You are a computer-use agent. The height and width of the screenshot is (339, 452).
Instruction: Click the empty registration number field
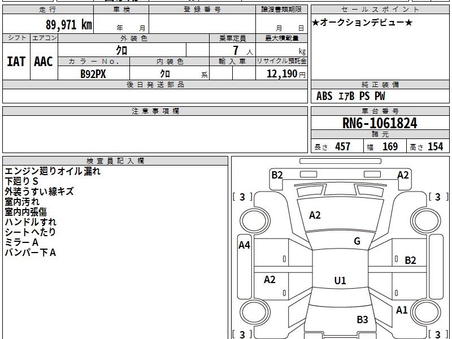pyautogui.click(x=202, y=24)
